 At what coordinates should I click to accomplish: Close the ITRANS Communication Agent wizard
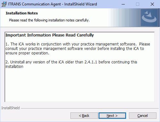pos(152,4)
